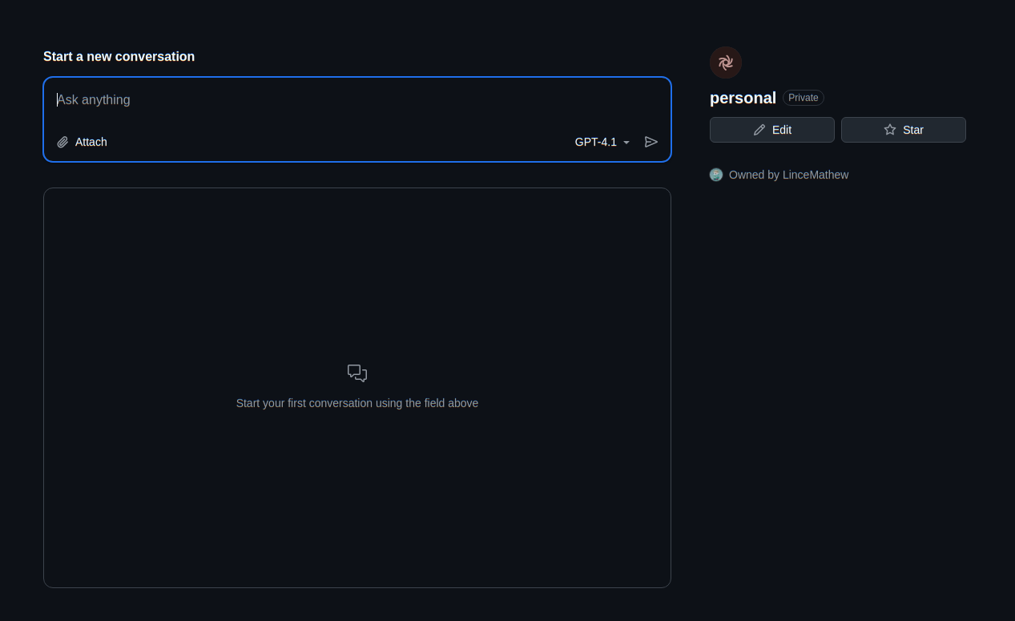Star the personal space
1015x621 pixels.
click(x=904, y=130)
